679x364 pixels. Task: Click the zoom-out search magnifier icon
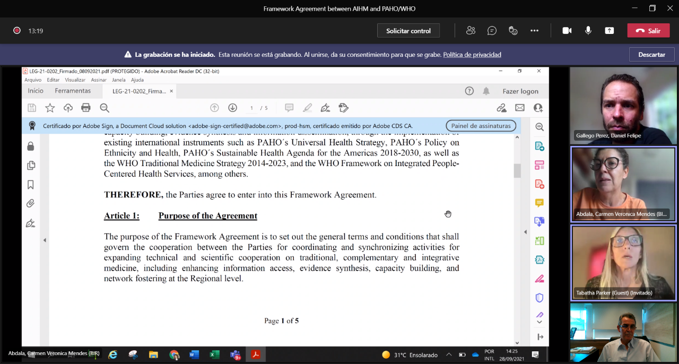point(105,108)
